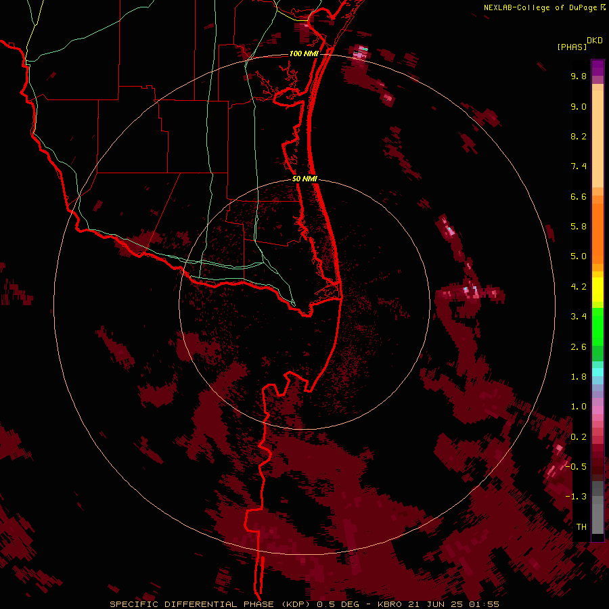The height and width of the screenshot is (609, 609).
Task: Click the 5.8 value on color scale
Action: tap(579, 227)
